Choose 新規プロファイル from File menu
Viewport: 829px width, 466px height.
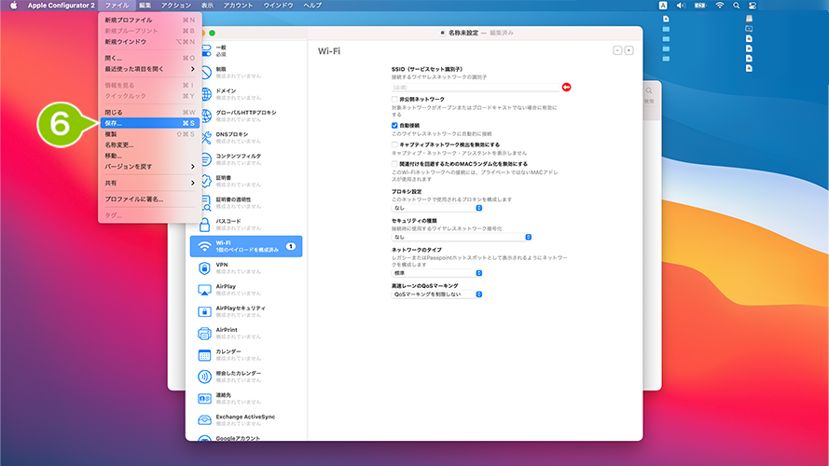(149, 21)
